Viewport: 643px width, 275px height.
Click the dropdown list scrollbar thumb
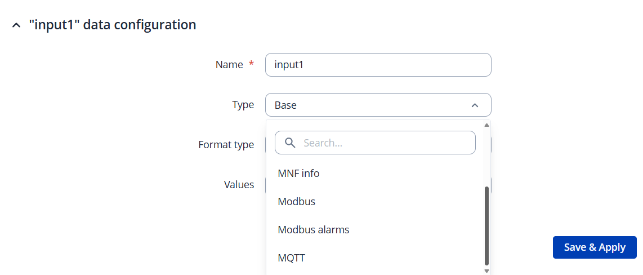(x=486, y=225)
